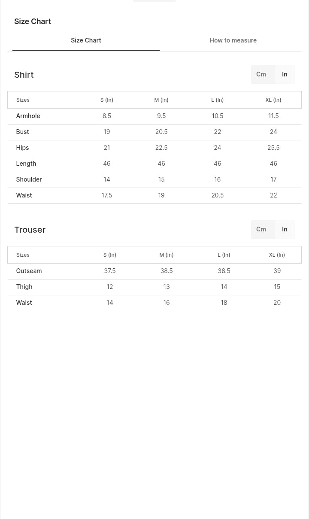
Task: Click the Shirt Shoulder row label
Action: click(29, 179)
